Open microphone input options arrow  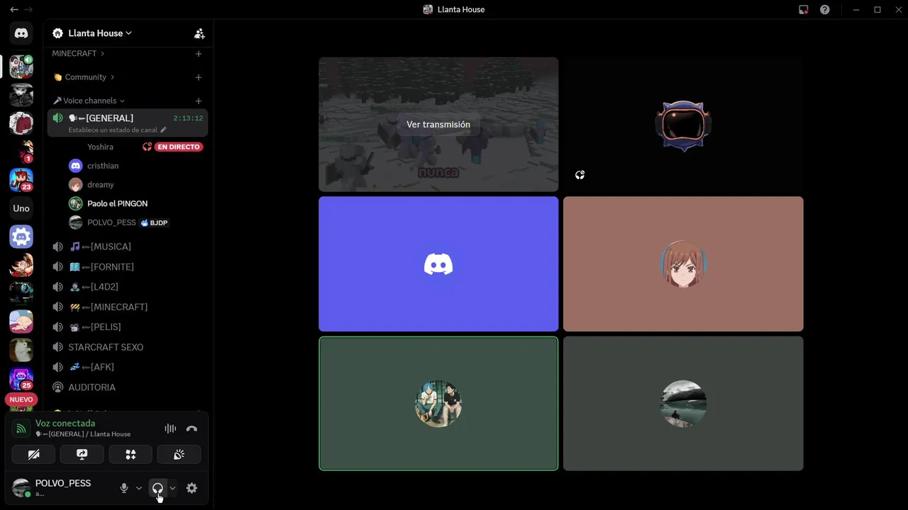(138, 488)
